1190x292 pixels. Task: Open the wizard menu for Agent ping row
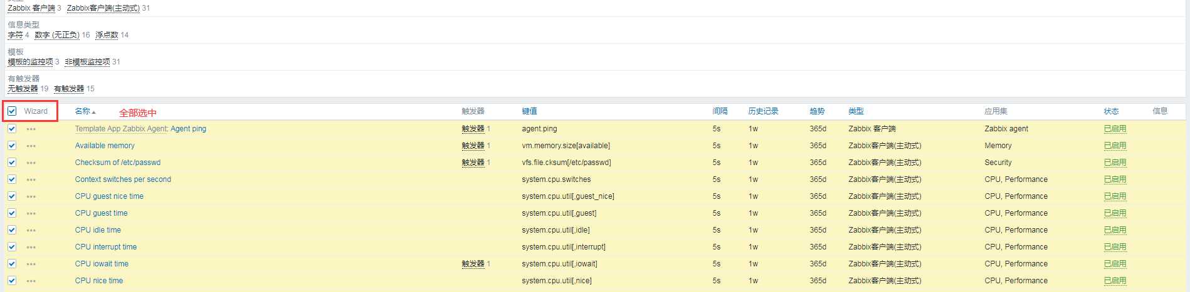(x=31, y=129)
